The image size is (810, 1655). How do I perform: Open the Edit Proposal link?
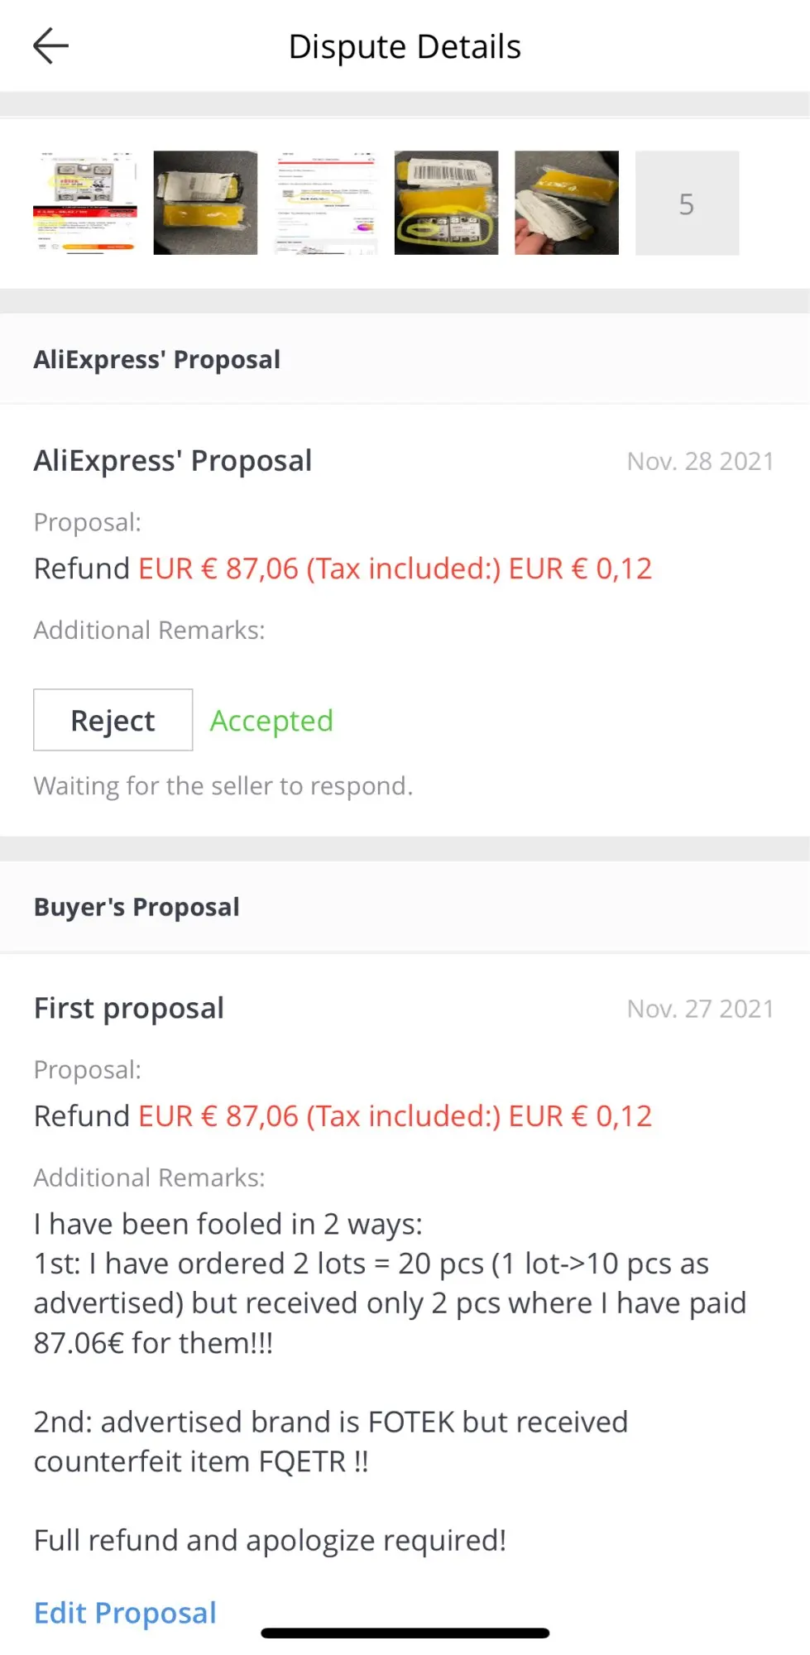pos(125,1613)
